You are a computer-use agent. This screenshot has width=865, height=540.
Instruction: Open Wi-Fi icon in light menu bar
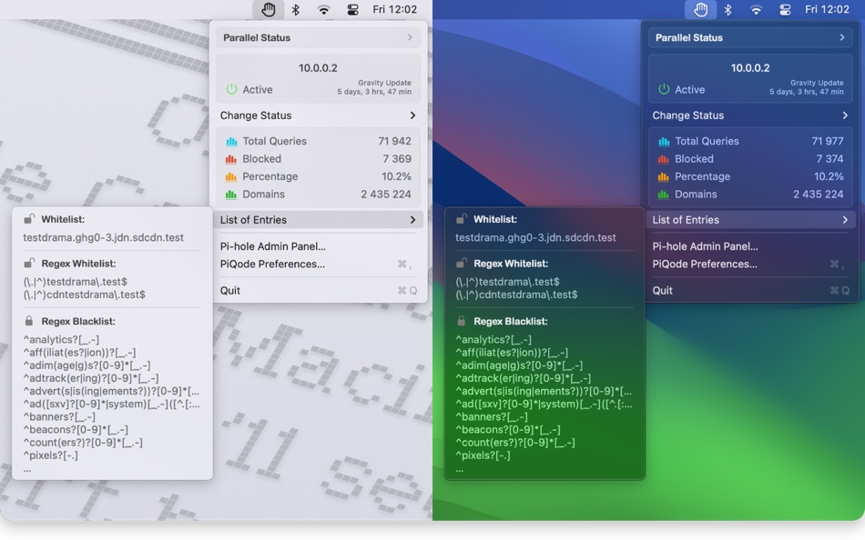(324, 9)
